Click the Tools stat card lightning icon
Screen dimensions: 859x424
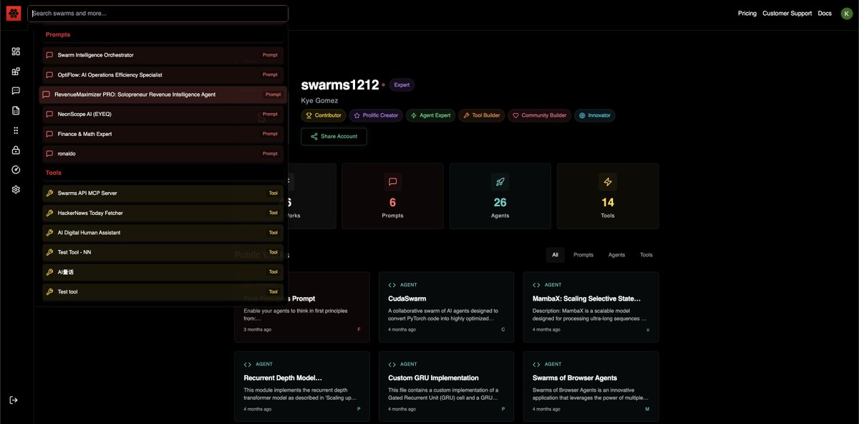click(x=608, y=181)
